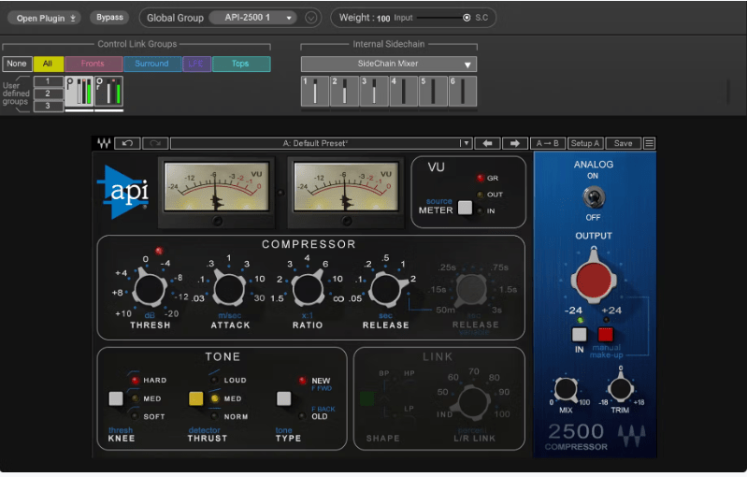
Task: Toggle the tone TYPE selector button
Action: click(284, 398)
